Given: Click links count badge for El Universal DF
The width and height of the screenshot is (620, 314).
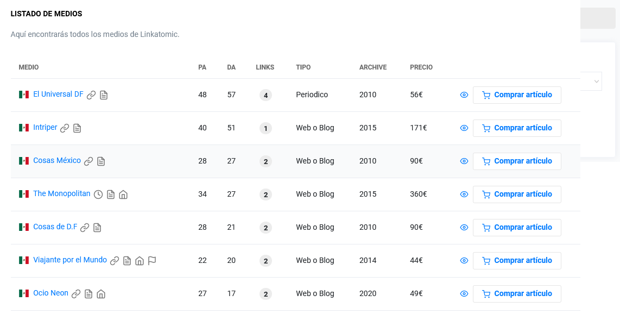Looking at the screenshot, I should click(265, 96).
